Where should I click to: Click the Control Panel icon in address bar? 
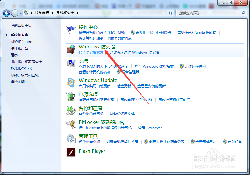[26, 13]
